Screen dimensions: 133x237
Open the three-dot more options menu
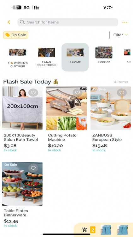(125, 22)
